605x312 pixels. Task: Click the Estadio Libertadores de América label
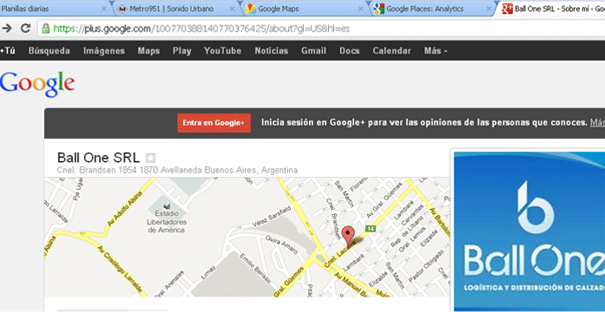166,222
